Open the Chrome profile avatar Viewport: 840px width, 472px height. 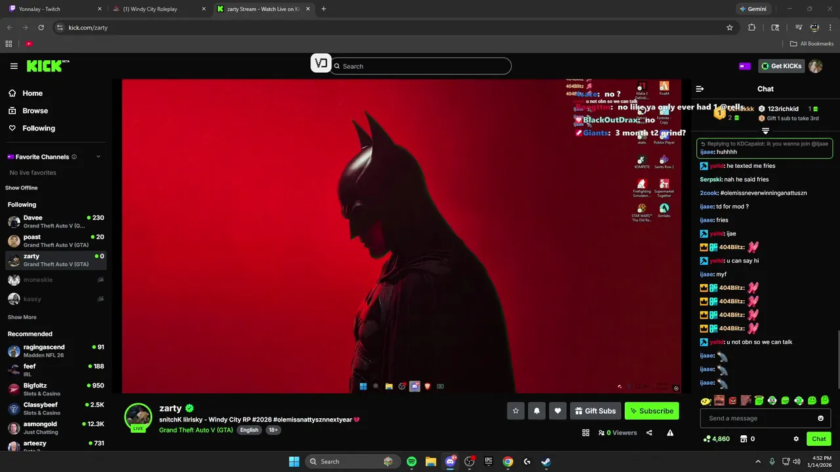[x=814, y=28]
